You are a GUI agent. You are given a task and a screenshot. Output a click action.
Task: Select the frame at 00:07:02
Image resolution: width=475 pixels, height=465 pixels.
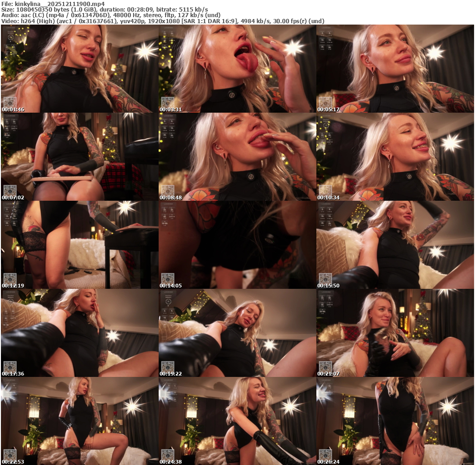point(80,157)
